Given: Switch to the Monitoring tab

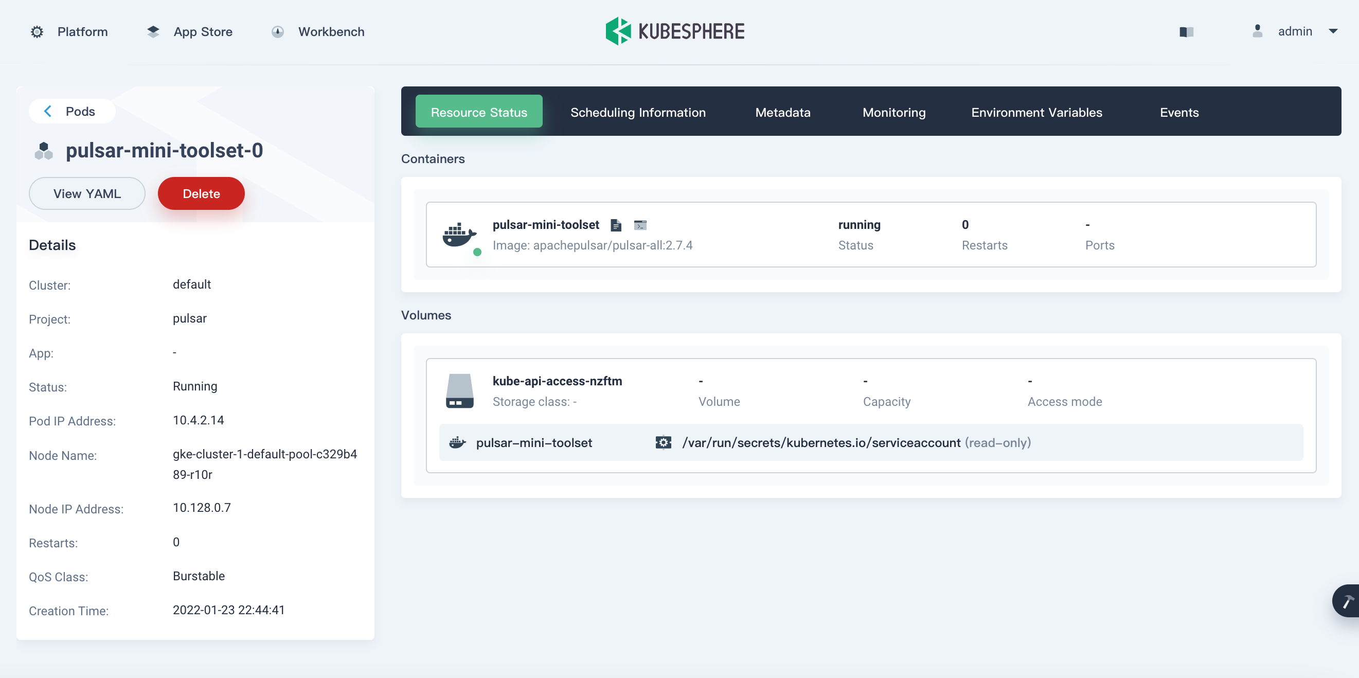Looking at the screenshot, I should pyautogui.click(x=893, y=112).
